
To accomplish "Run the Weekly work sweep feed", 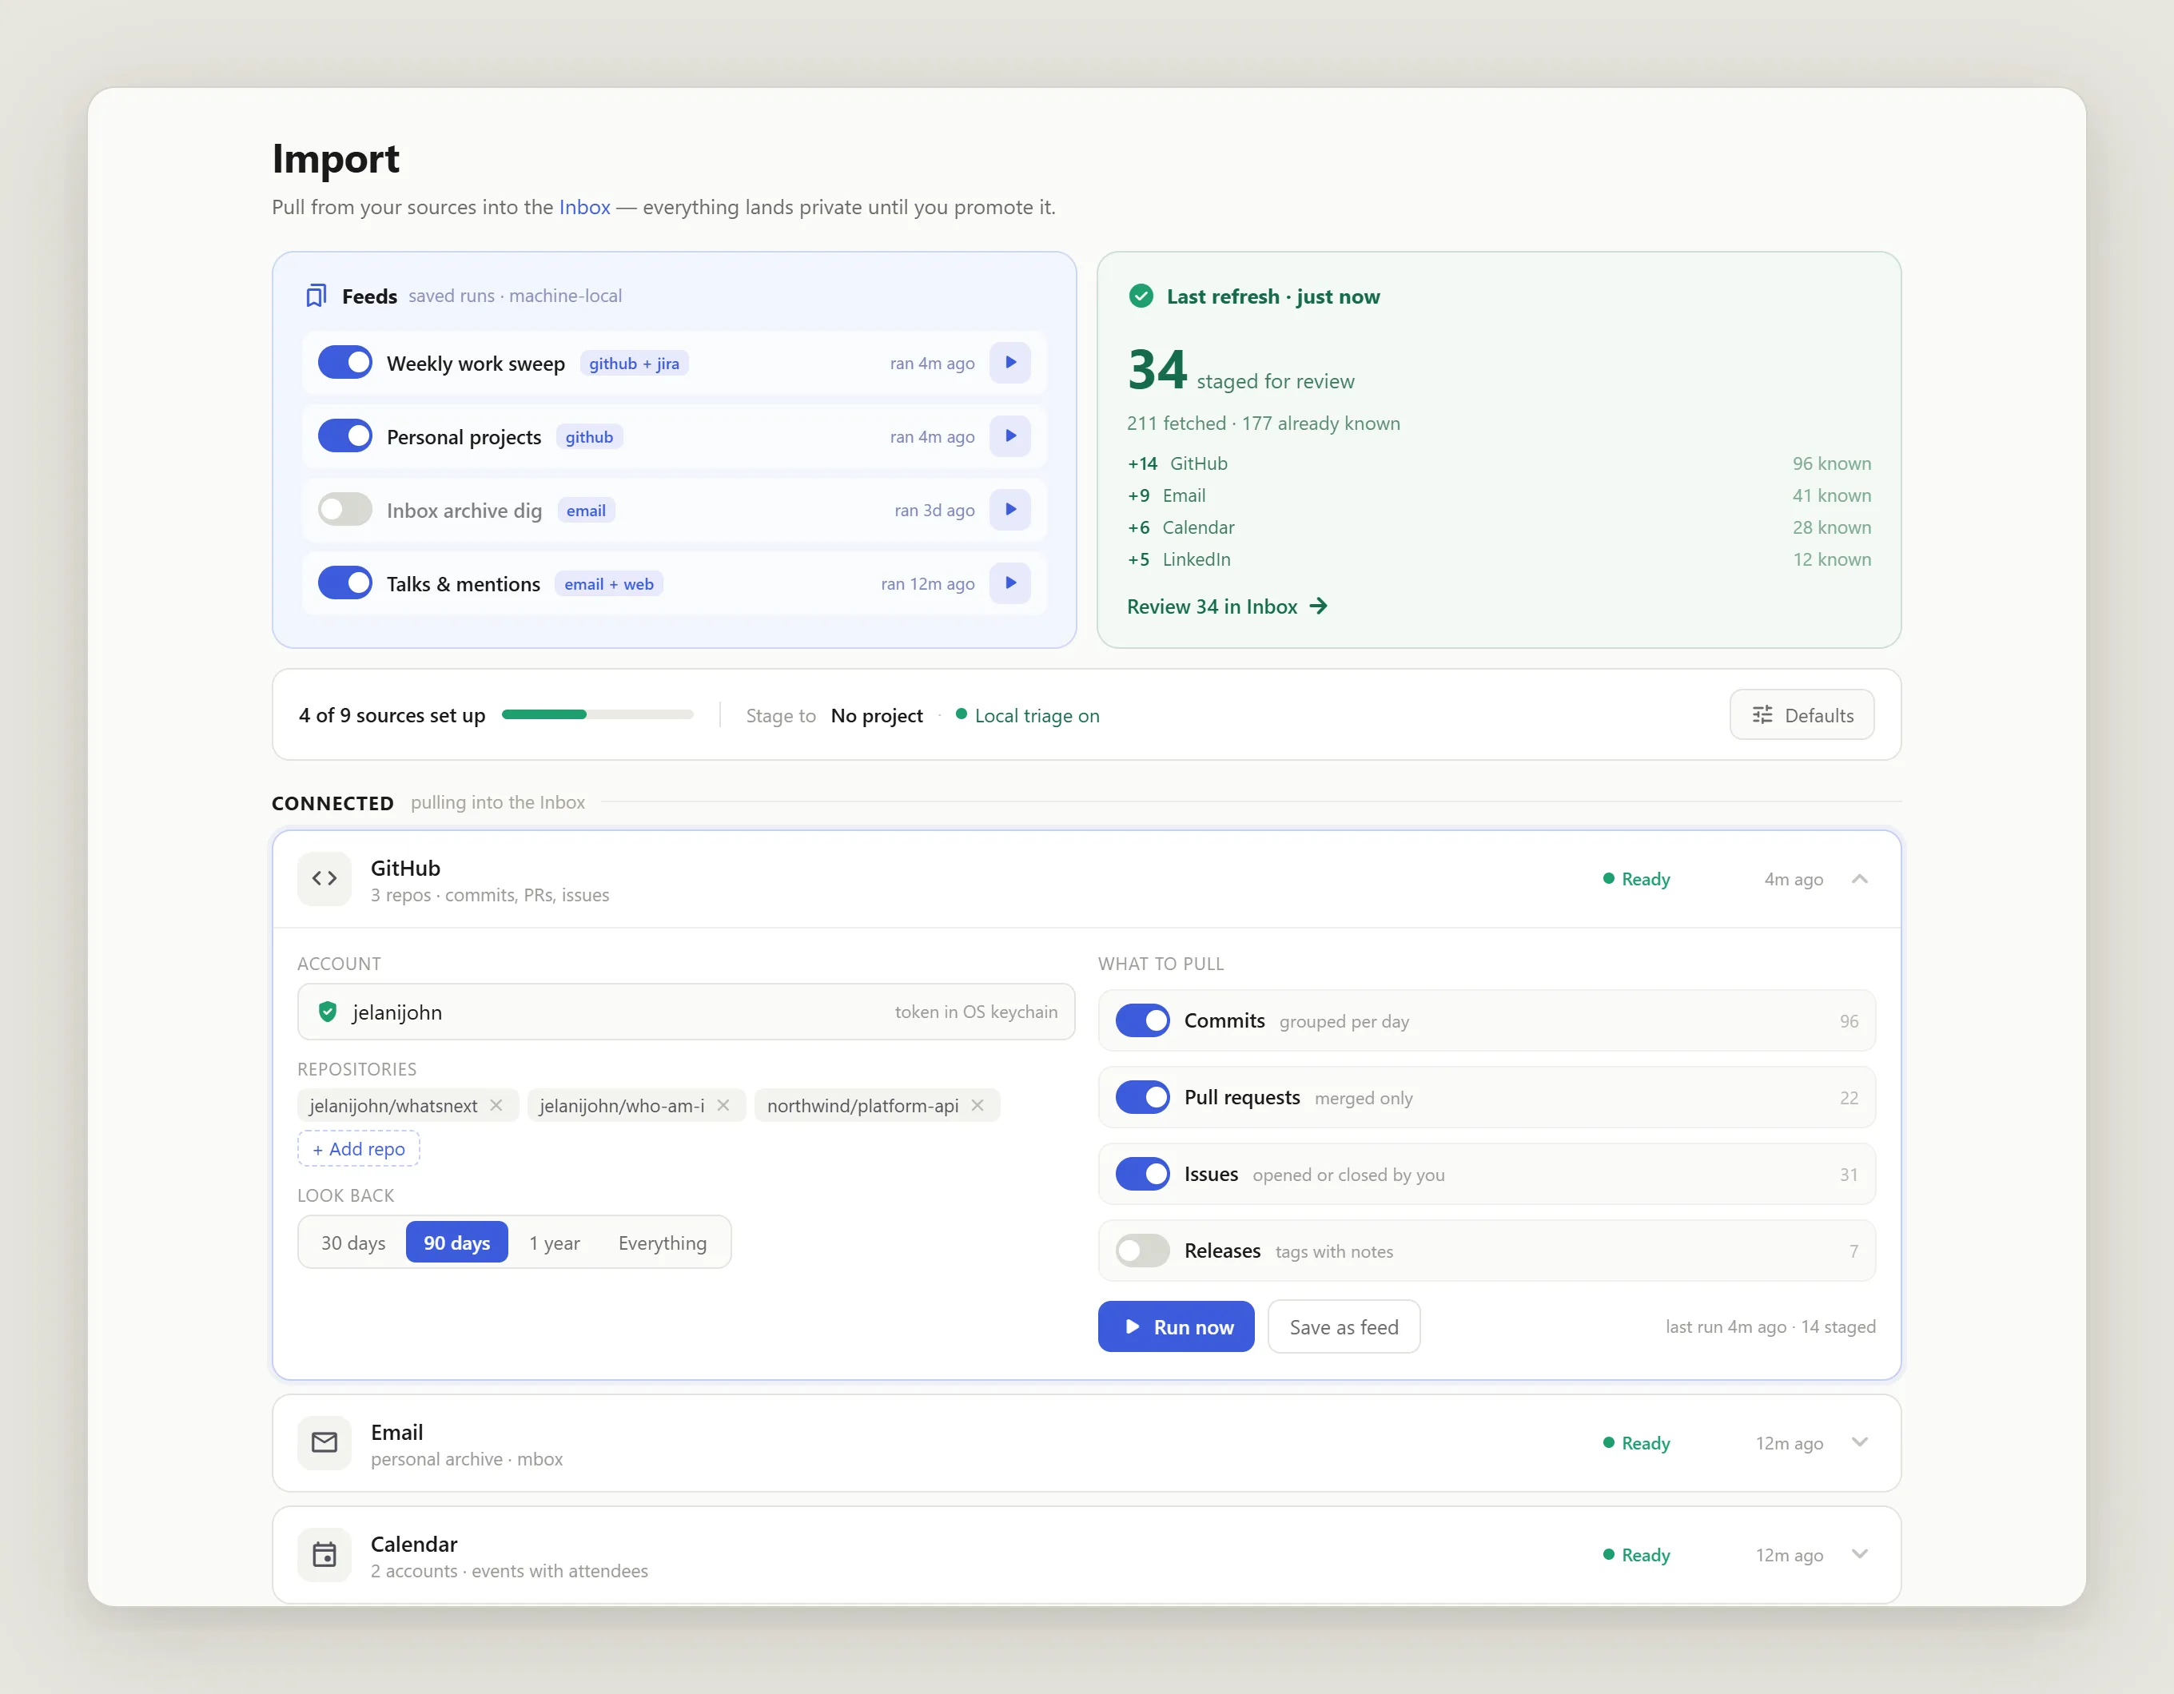I will (x=1009, y=362).
